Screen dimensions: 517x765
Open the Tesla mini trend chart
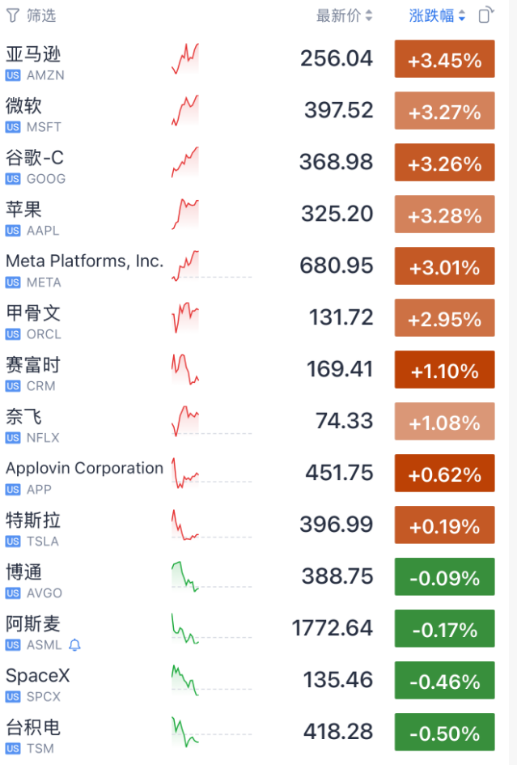tap(185, 525)
